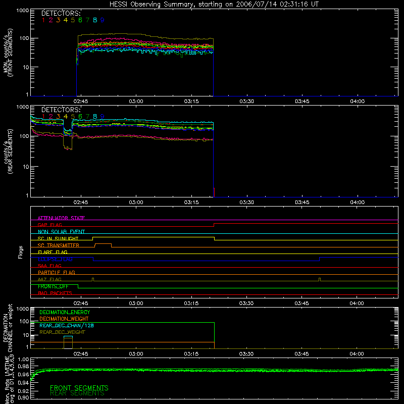Screen dimensions: 404x404
Task: Click '03:00' tick under front segments plot
Action: point(136,102)
